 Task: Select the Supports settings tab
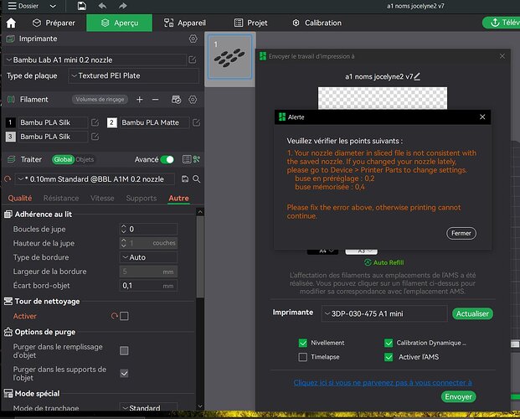point(142,199)
